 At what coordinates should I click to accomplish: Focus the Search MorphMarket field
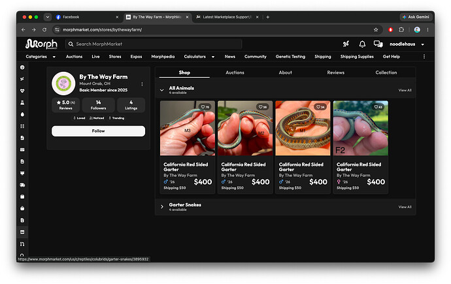click(x=154, y=44)
